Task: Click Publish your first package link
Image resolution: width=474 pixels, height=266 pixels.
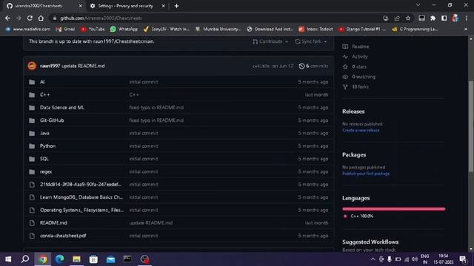Action: click(x=366, y=174)
